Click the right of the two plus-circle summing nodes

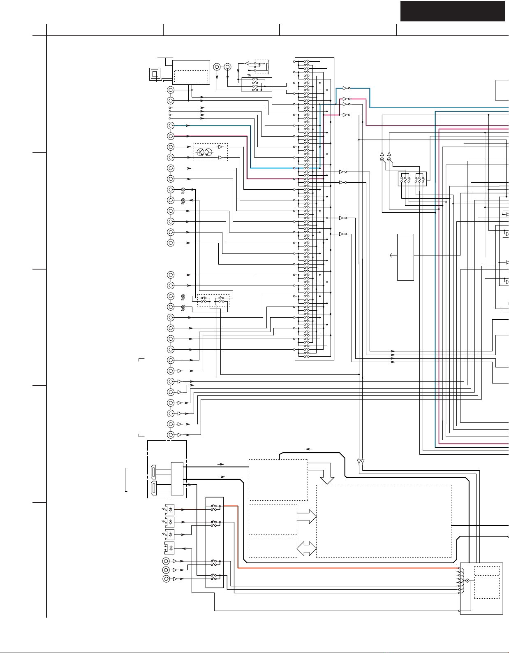tap(389, 159)
